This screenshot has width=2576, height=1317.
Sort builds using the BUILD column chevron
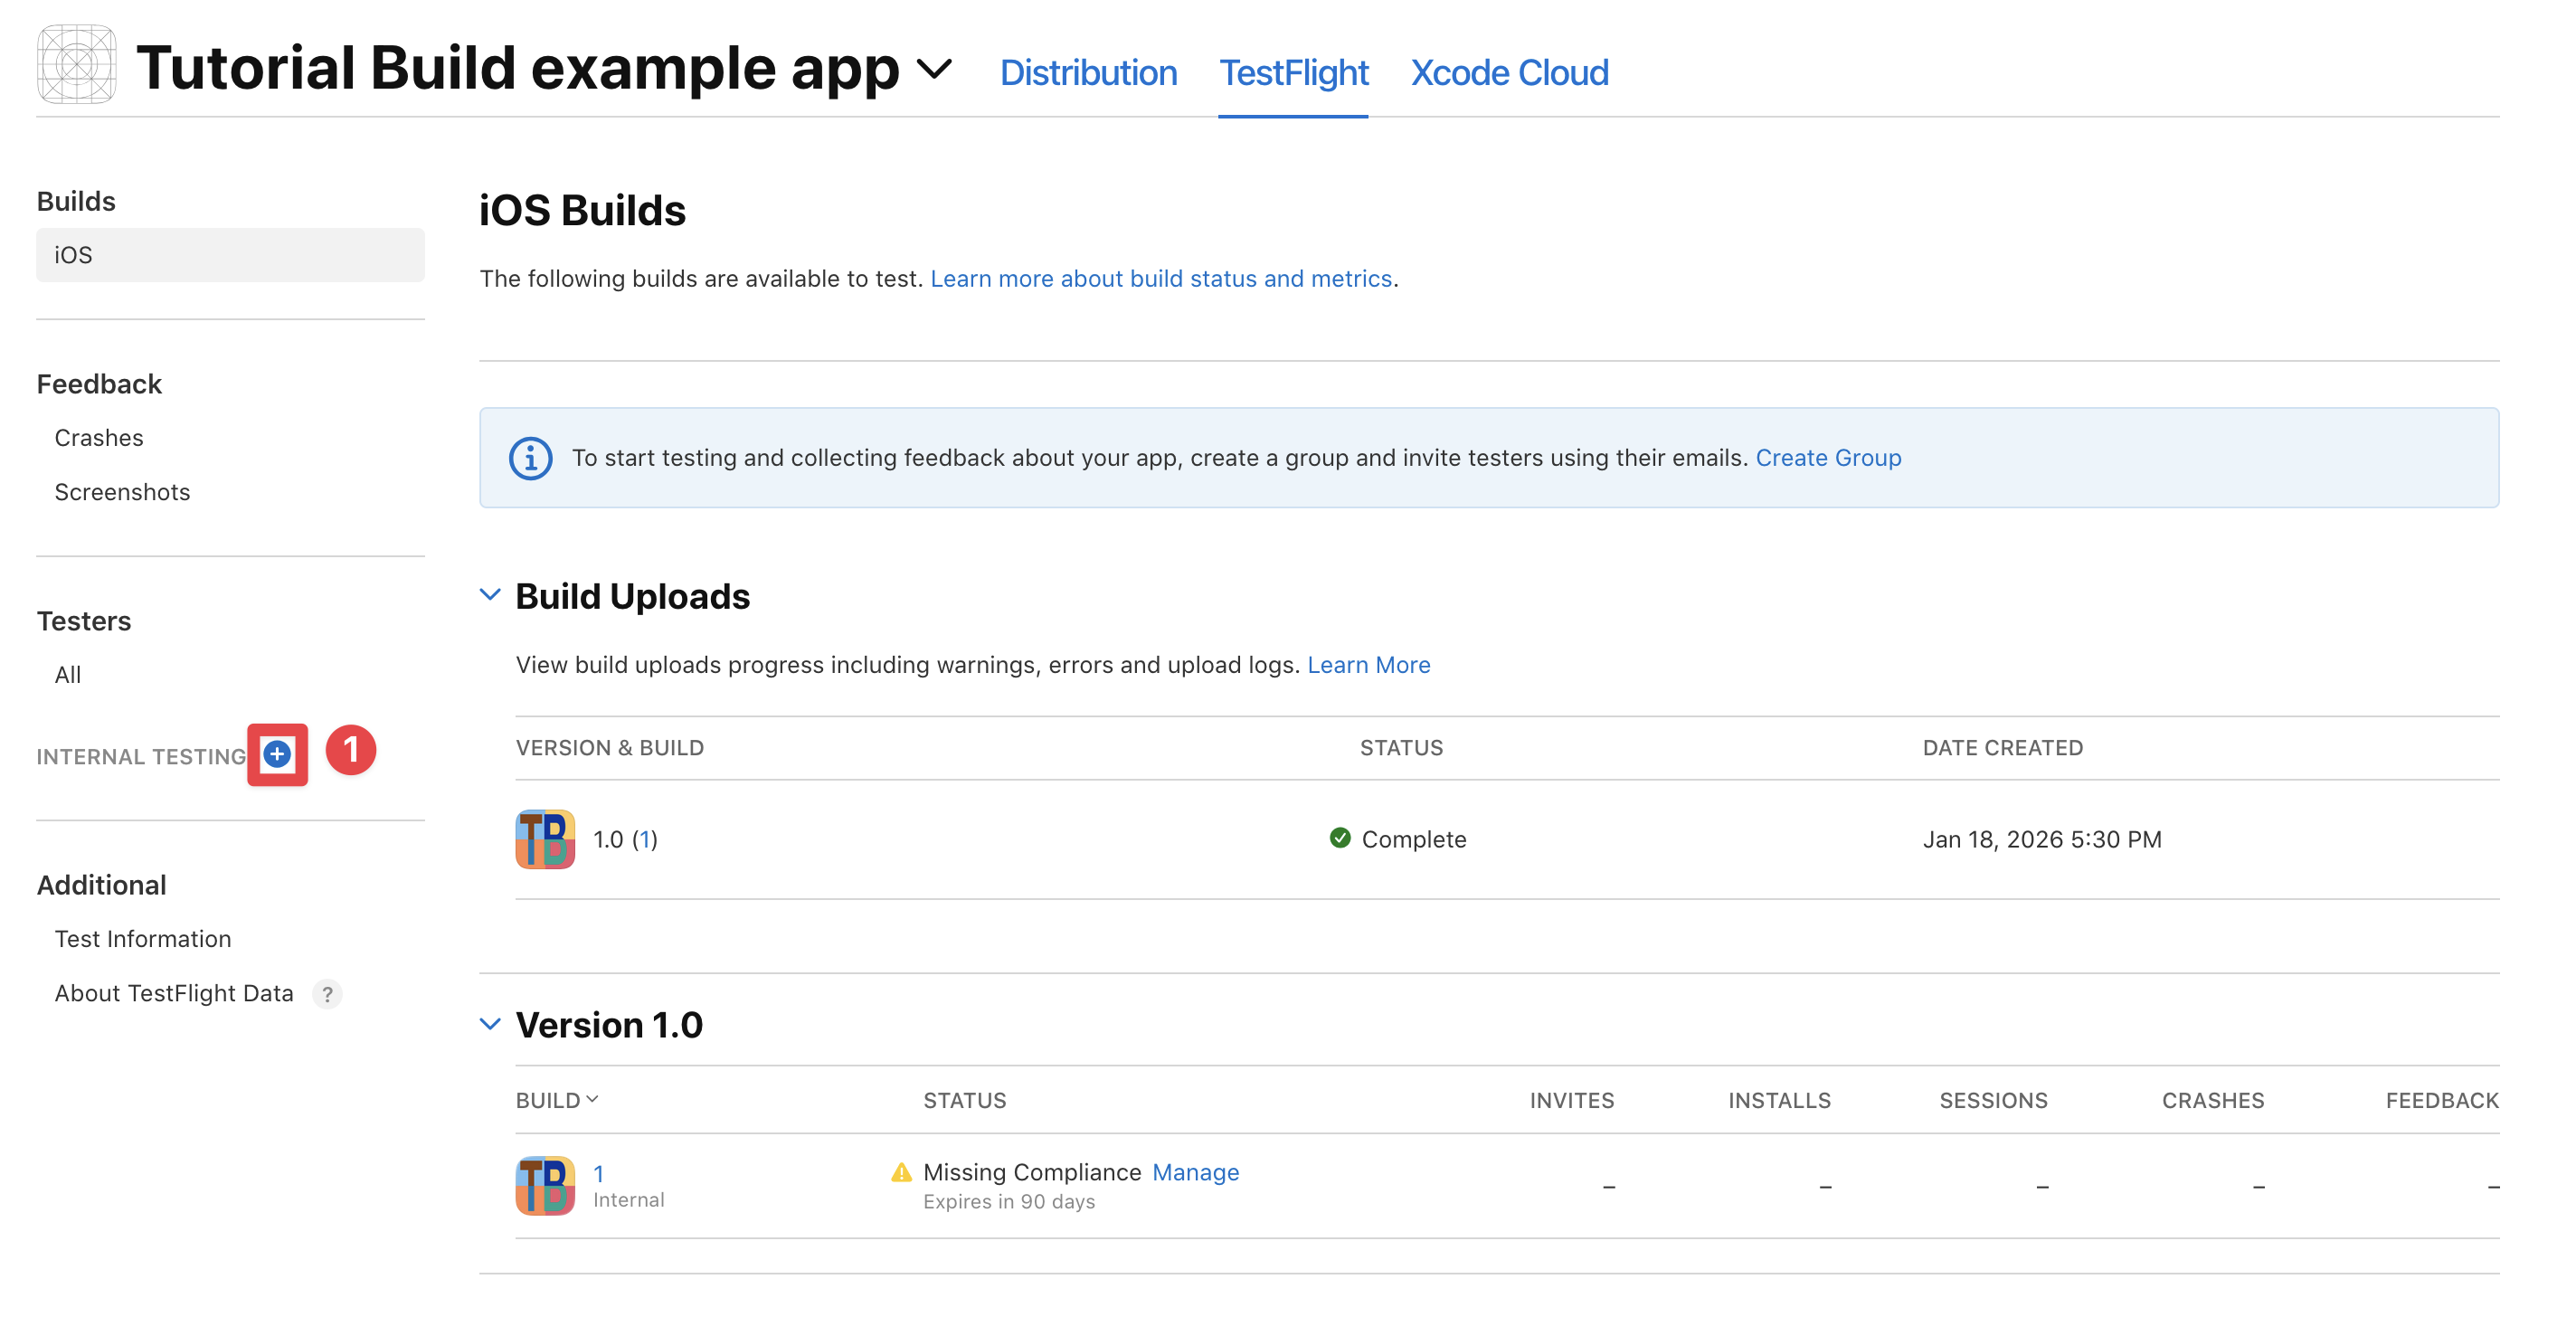[x=594, y=1100]
